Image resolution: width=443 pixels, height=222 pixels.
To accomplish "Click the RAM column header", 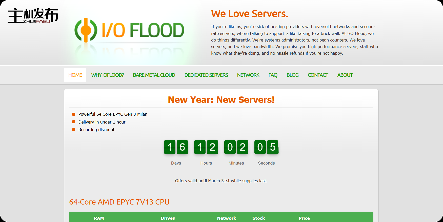I will [x=99, y=218].
